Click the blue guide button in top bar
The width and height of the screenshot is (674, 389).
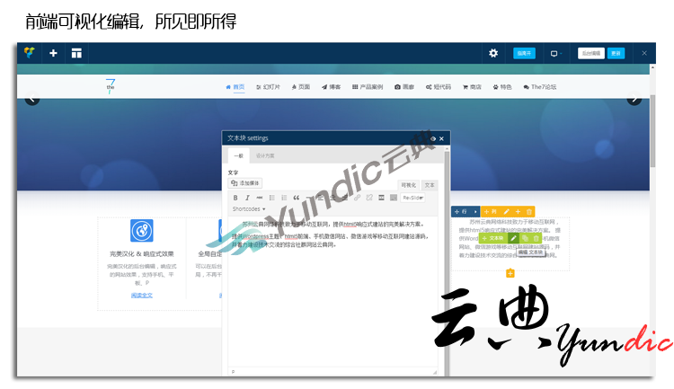coord(524,53)
